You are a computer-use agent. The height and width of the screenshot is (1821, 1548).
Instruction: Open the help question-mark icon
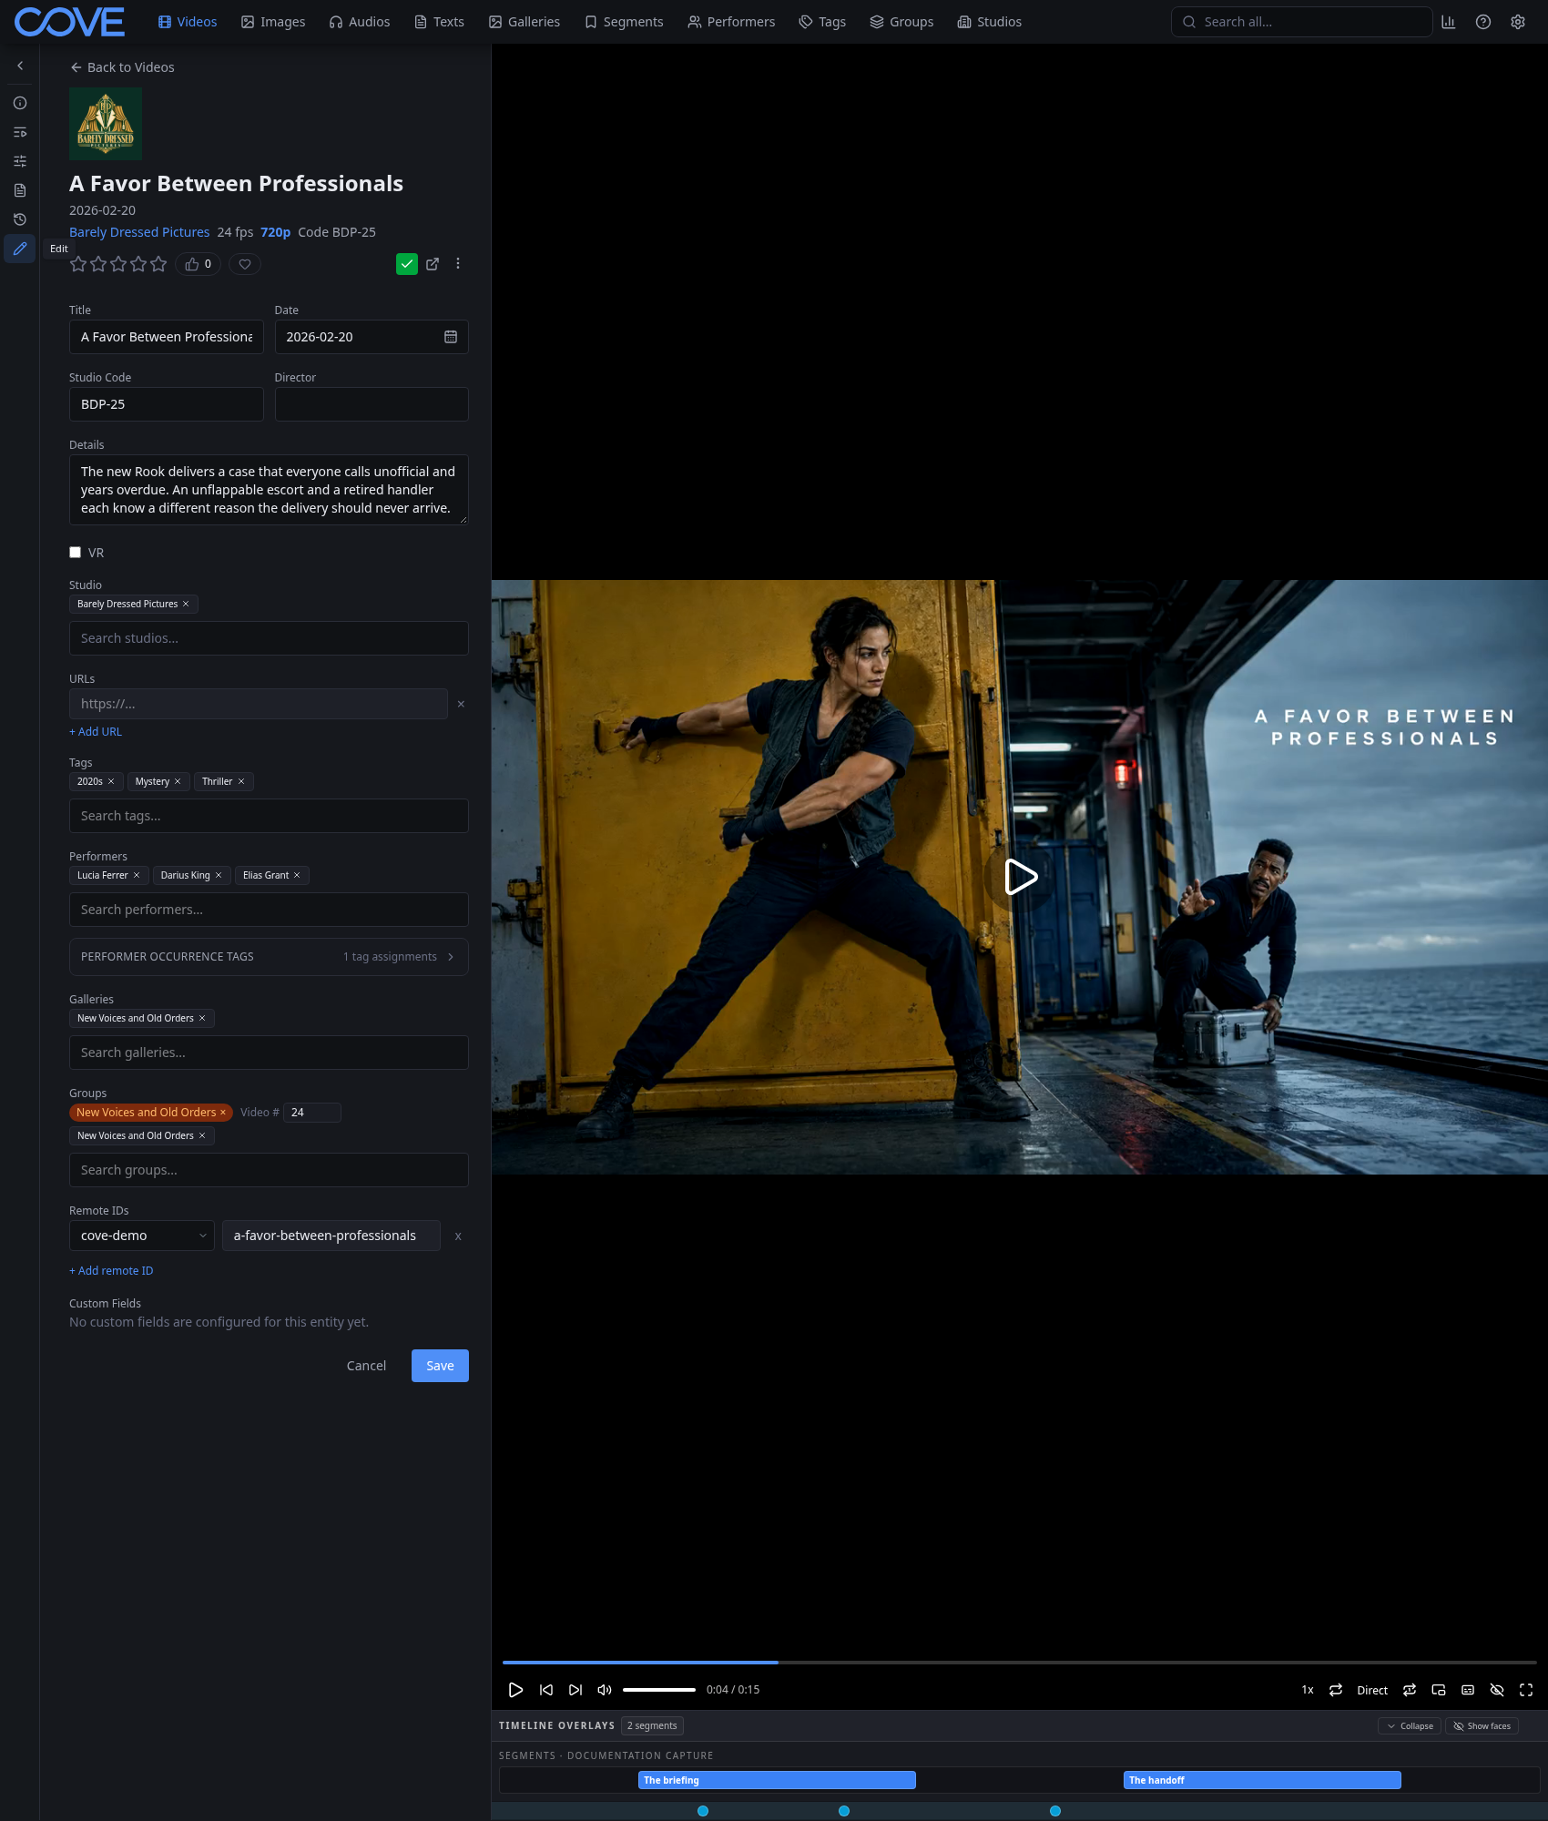click(1483, 22)
